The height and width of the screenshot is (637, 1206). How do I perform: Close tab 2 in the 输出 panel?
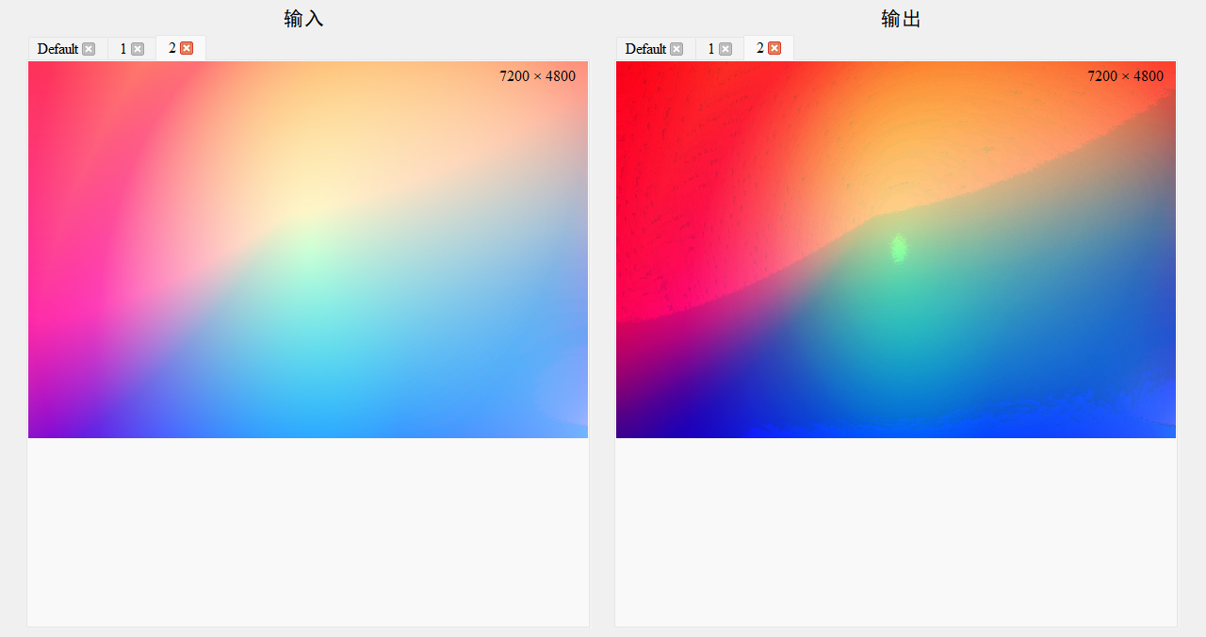click(x=774, y=48)
